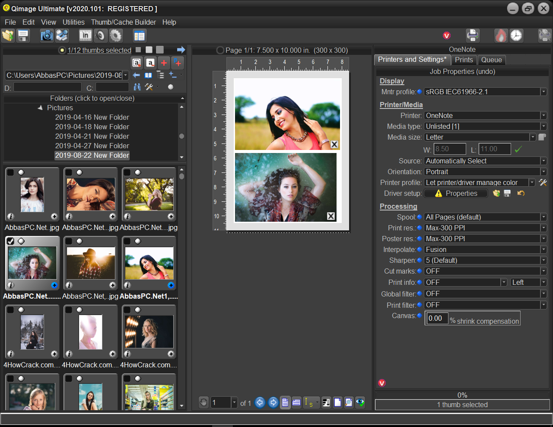Open the Edit menu
553x427 pixels.
[29, 22]
